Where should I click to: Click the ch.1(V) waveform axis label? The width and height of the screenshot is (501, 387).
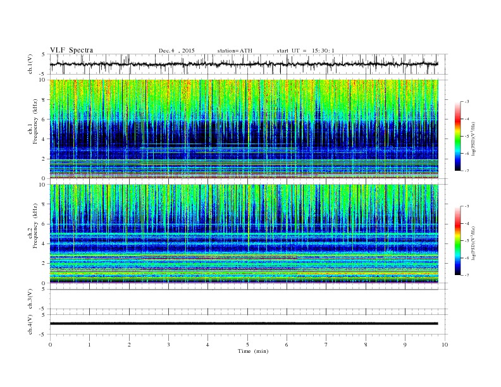tap(30, 64)
